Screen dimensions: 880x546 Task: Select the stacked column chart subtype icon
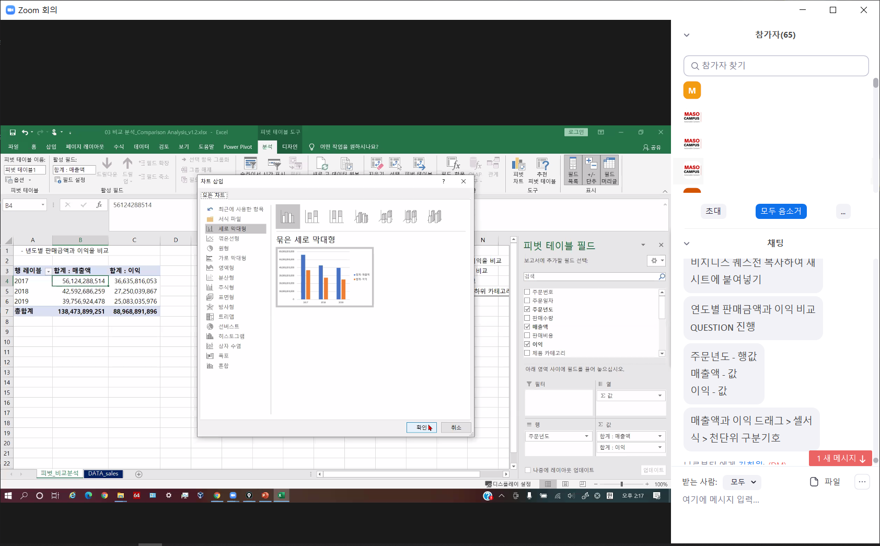click(x=312, y=216)
